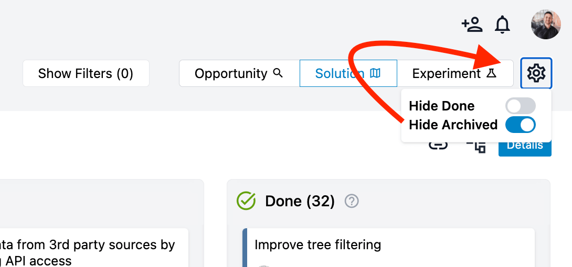
Task: Click the magnifier icon on the Opportunity tab
Action: point(278,73)
